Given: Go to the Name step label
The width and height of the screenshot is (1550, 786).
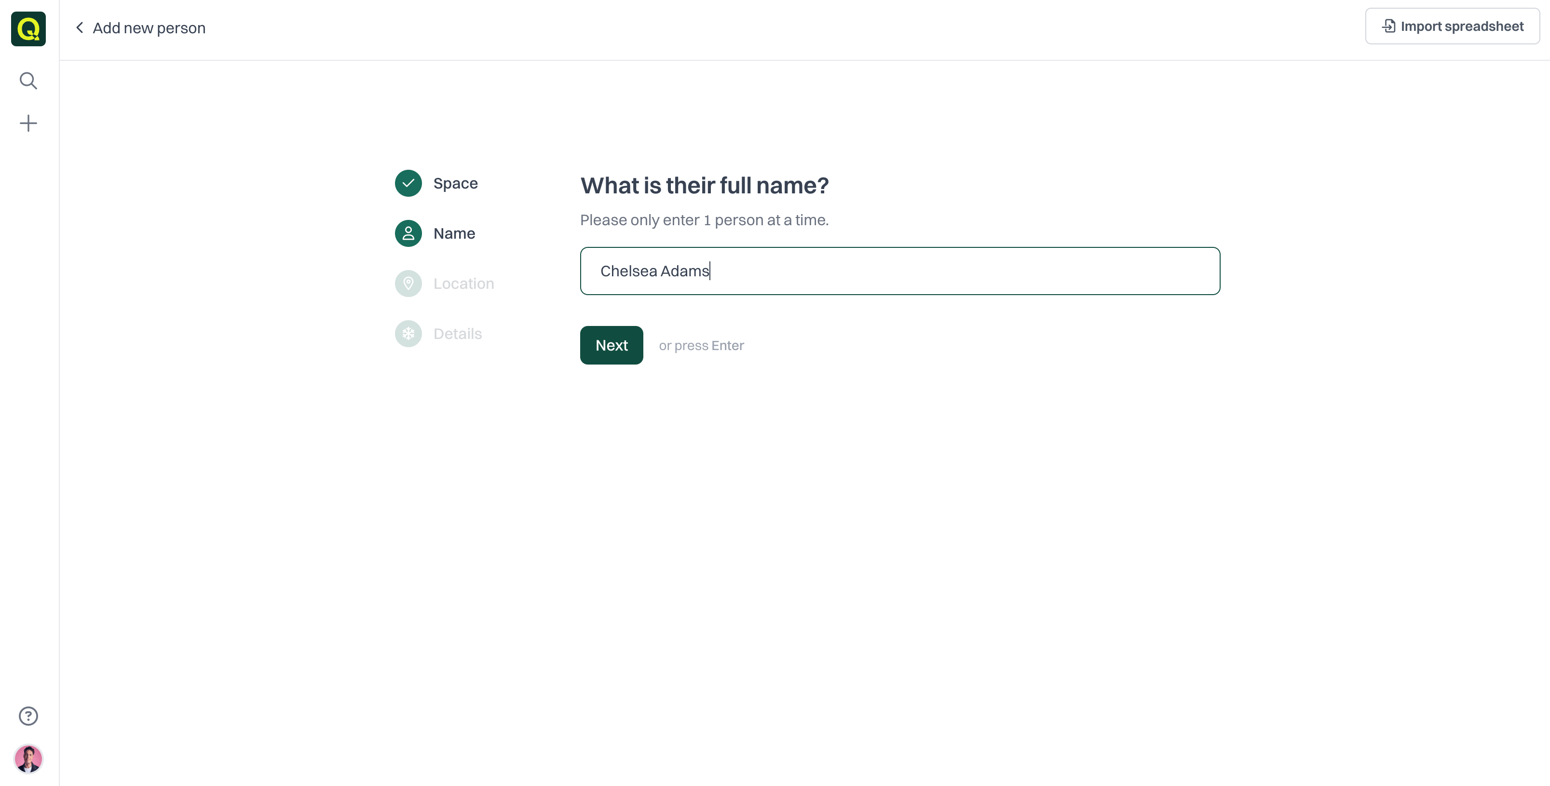Looking at the screenshot, I should (454, 233).
